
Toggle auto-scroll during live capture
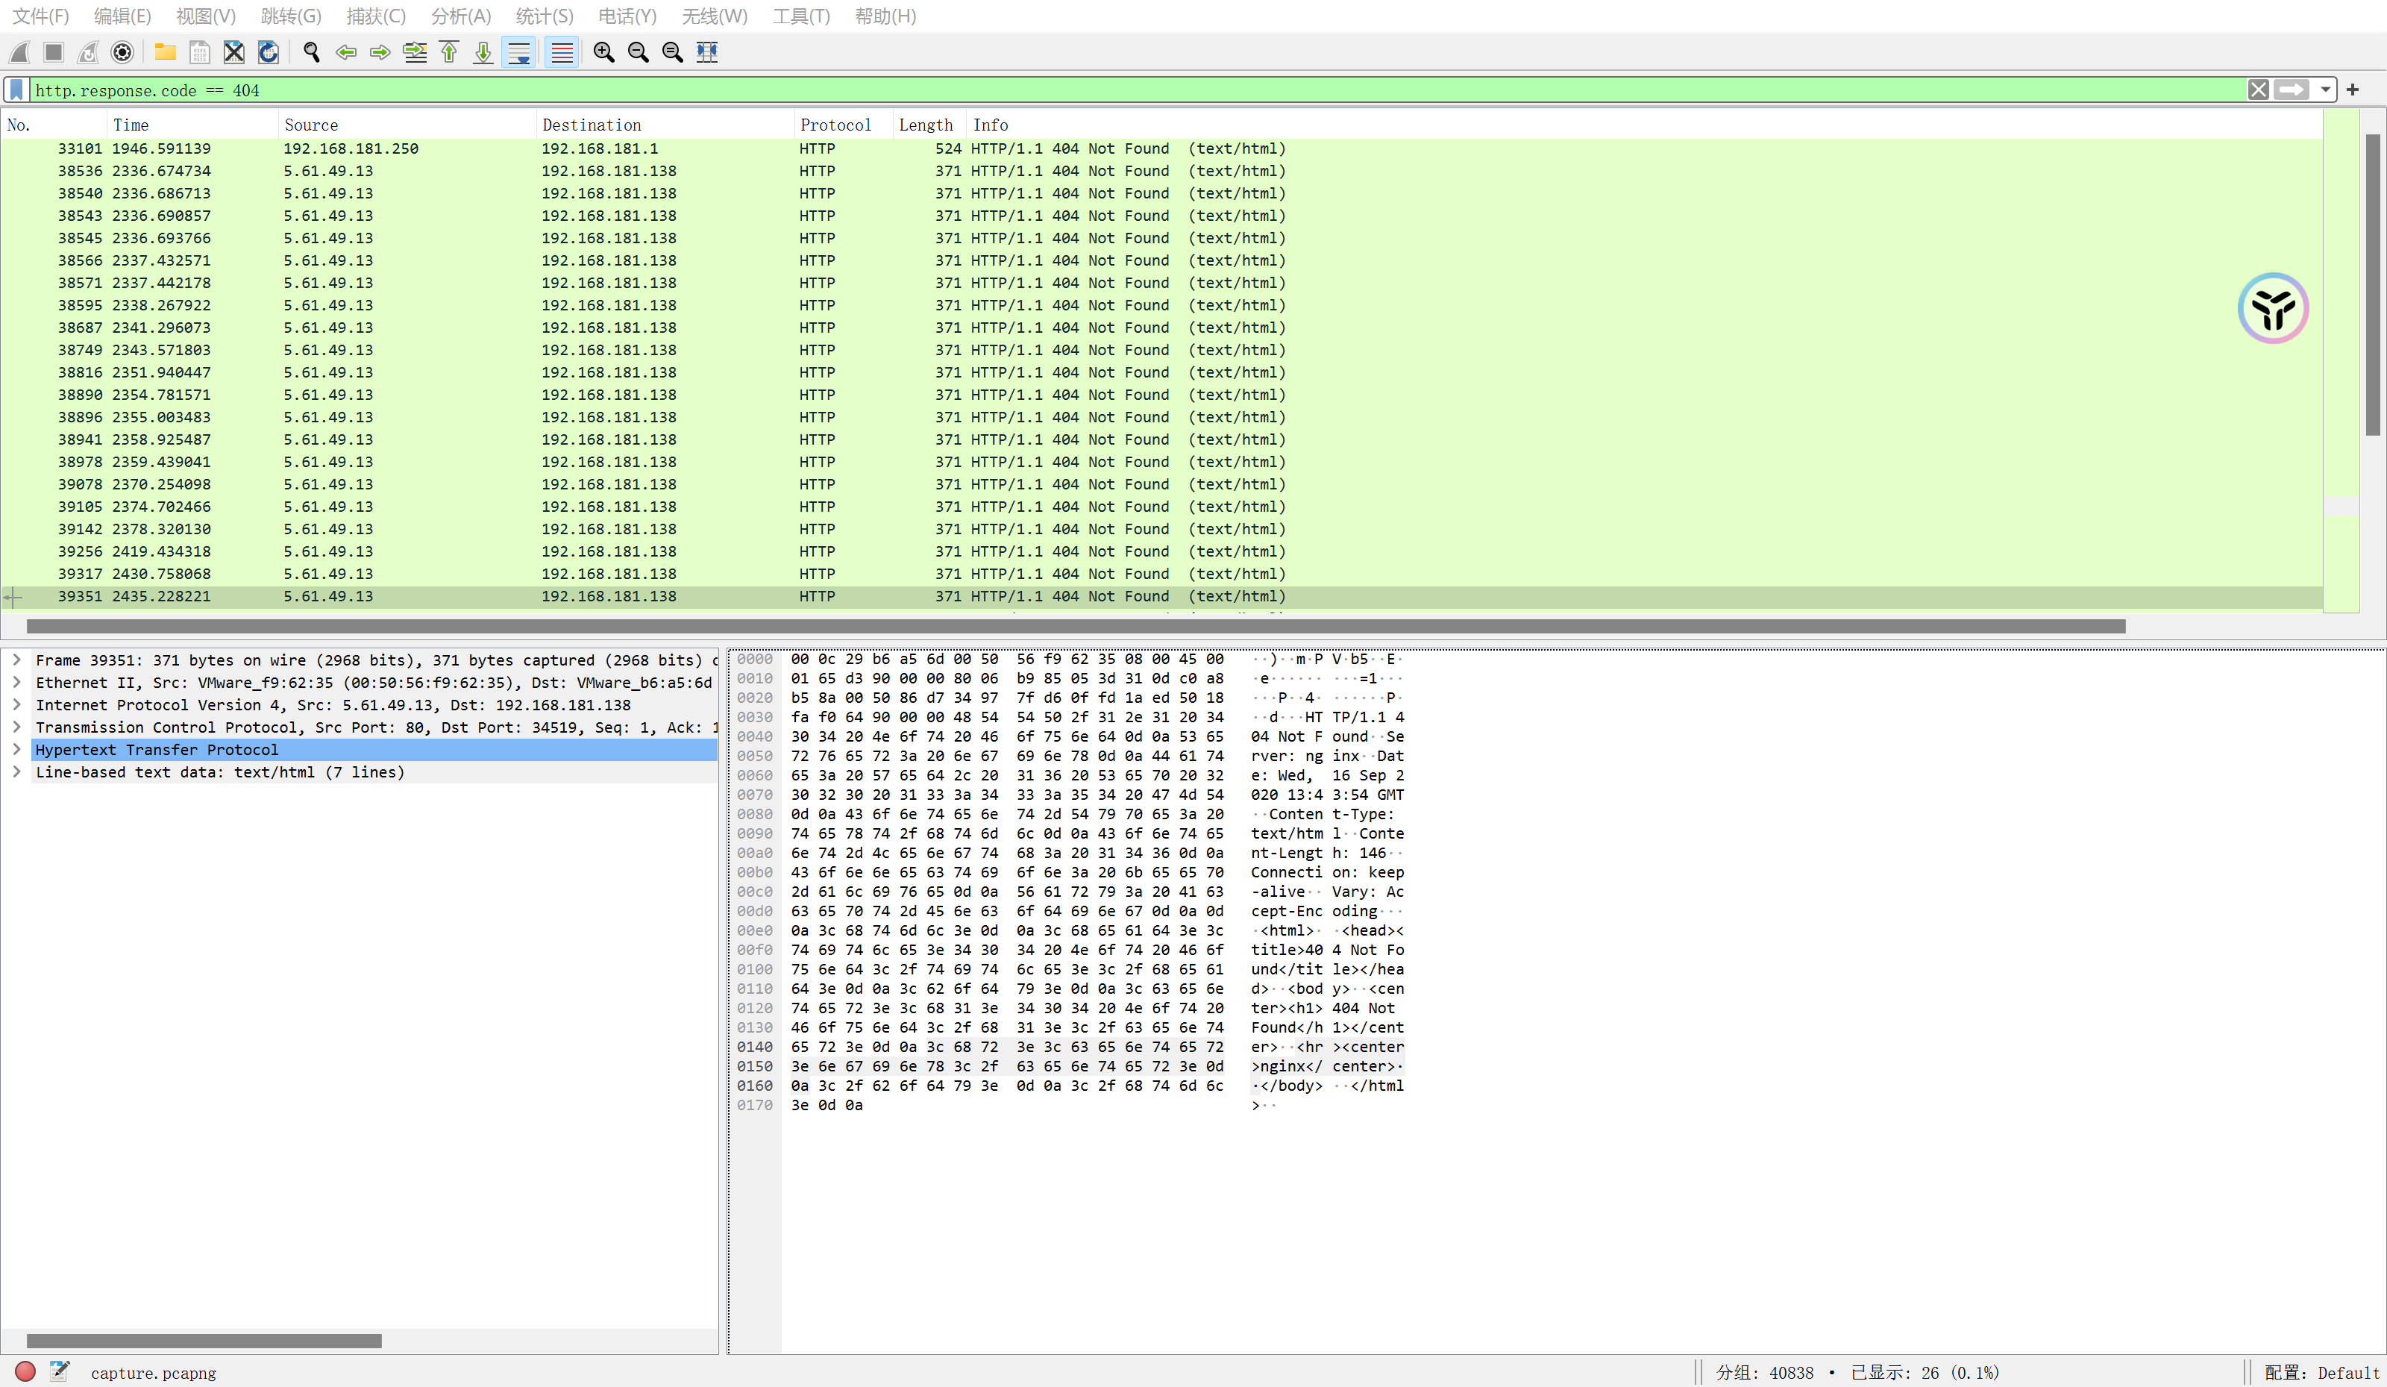pos(519,52)
